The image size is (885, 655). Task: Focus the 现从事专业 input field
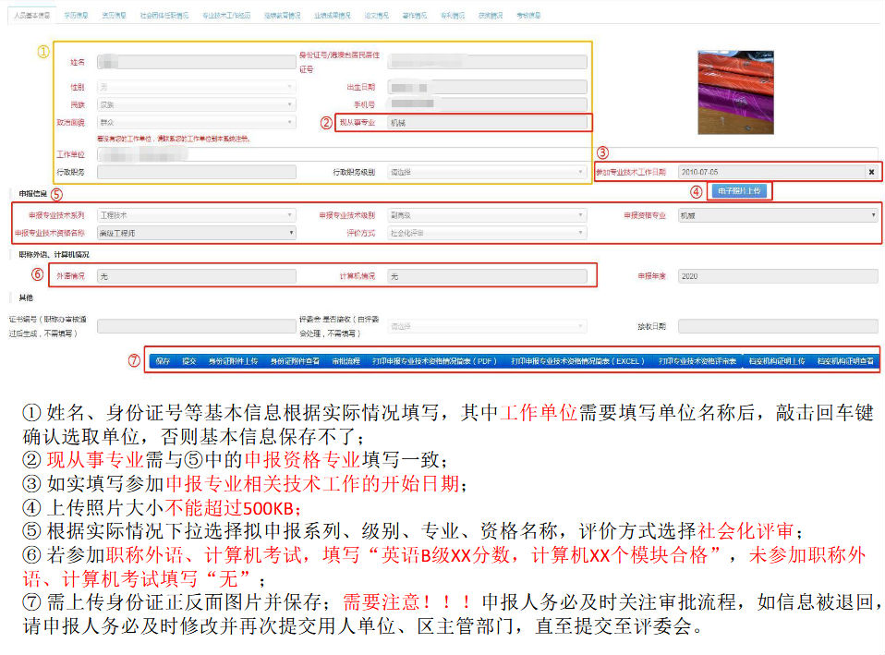[487, 122]
